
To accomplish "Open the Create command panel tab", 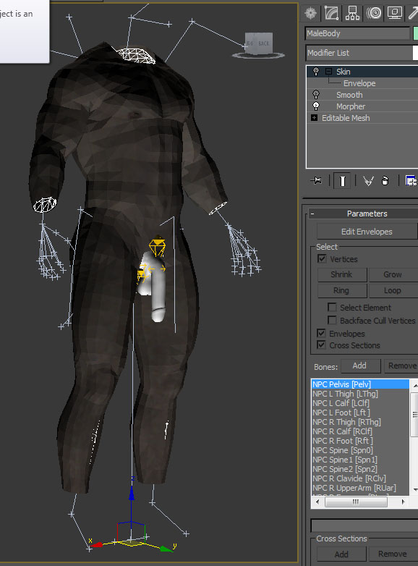I will (310, 13).
